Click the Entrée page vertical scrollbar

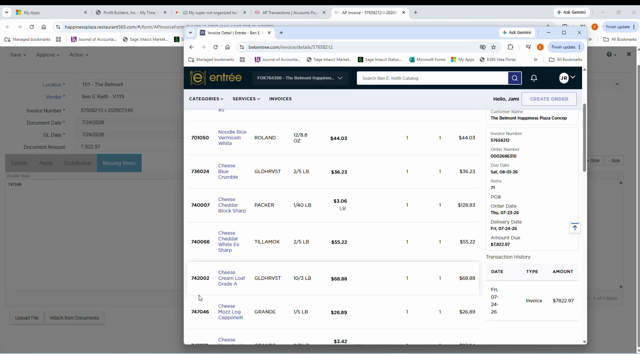pyautogui.click(x=584, y=138)
